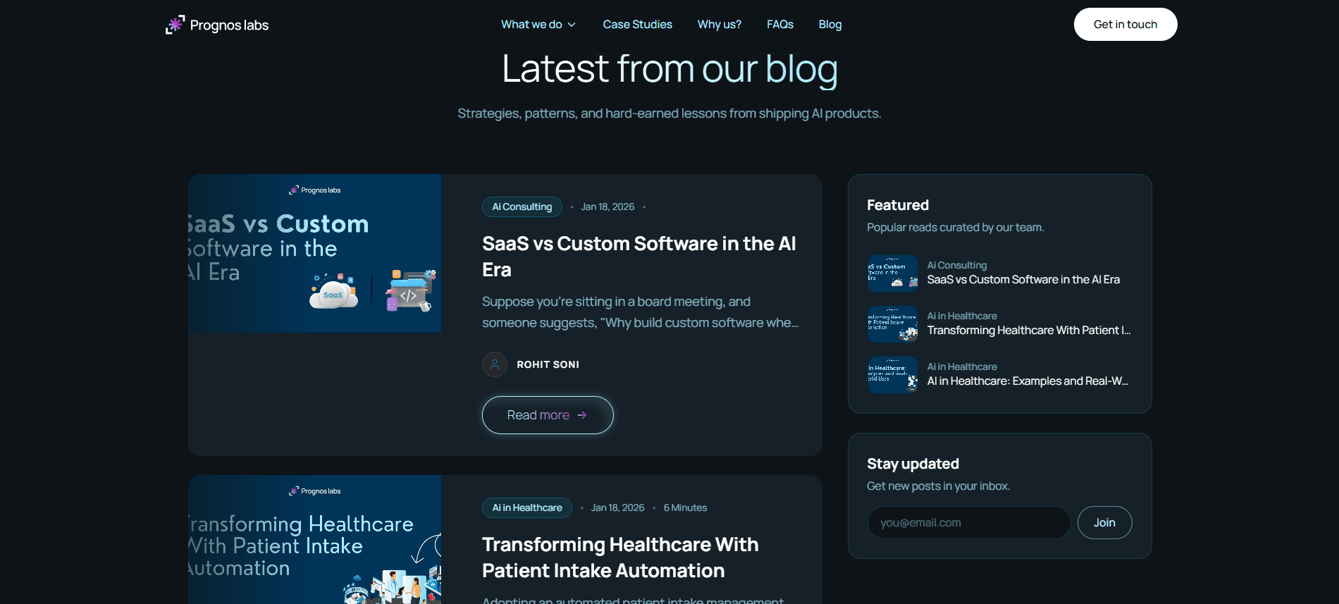Click Rohit Soni's author avatar icon
Viewport: 1339px width, 604px height.
point(494,364)
